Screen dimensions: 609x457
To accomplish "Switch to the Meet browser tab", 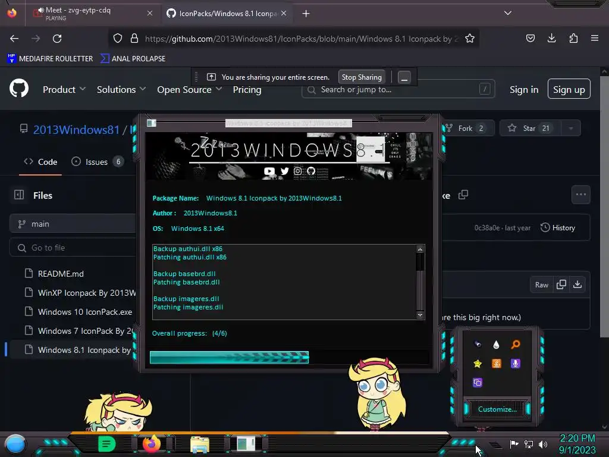I will tap(93, 13).
